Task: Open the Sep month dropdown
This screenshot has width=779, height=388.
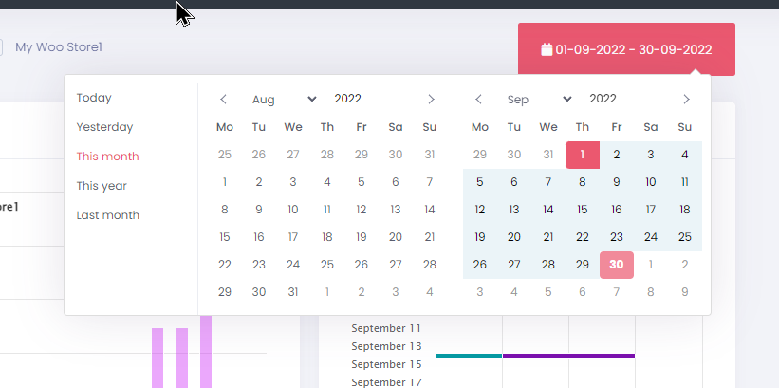Action: coord(539,100)
